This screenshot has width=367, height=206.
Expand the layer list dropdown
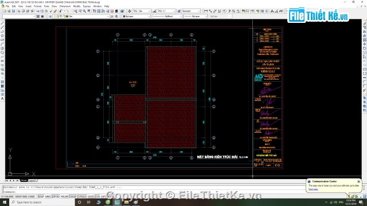[108, 17]
